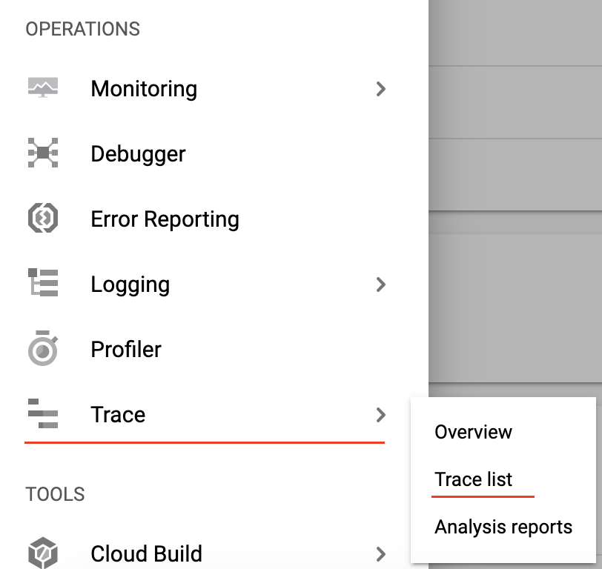
Task: Click the Monitoring screen icon
Action: click(x=43, y=88)
